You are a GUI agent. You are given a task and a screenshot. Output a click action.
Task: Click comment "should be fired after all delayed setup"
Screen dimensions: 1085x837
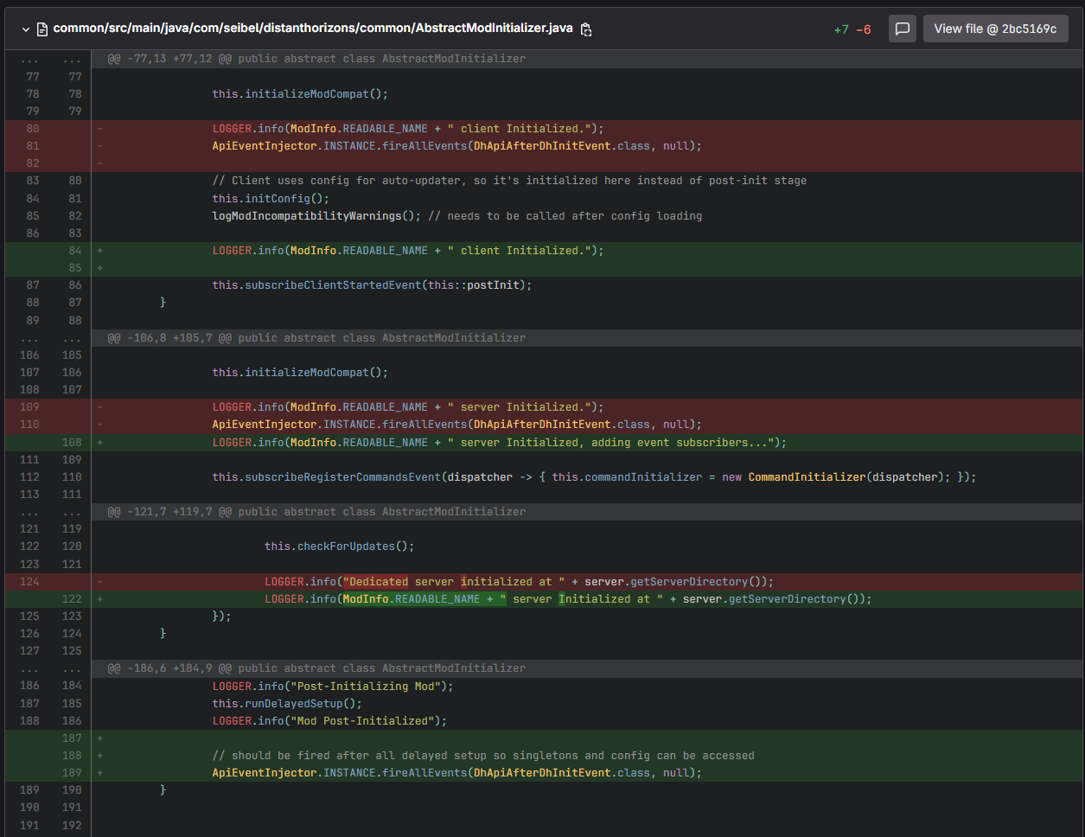click(x=483, y=756)
